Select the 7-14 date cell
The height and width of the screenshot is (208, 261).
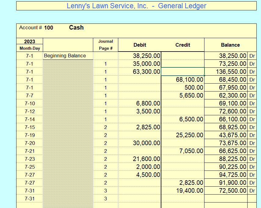[30, 119]
